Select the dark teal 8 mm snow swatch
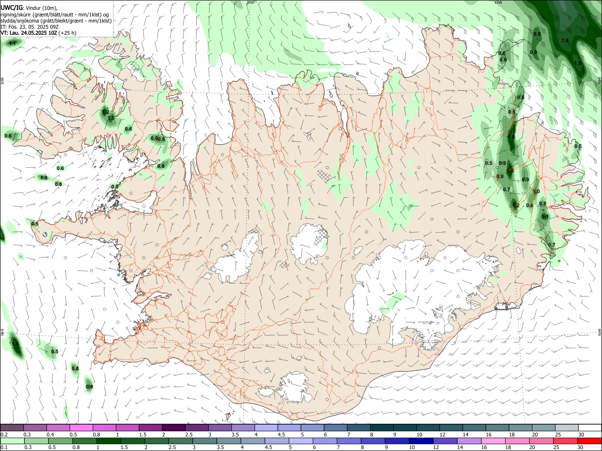Screen dimensions: 602x451 (382, 428)
